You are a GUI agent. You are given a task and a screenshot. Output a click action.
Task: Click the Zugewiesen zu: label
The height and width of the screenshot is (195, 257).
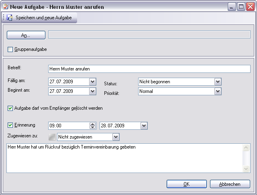point(22,136)
